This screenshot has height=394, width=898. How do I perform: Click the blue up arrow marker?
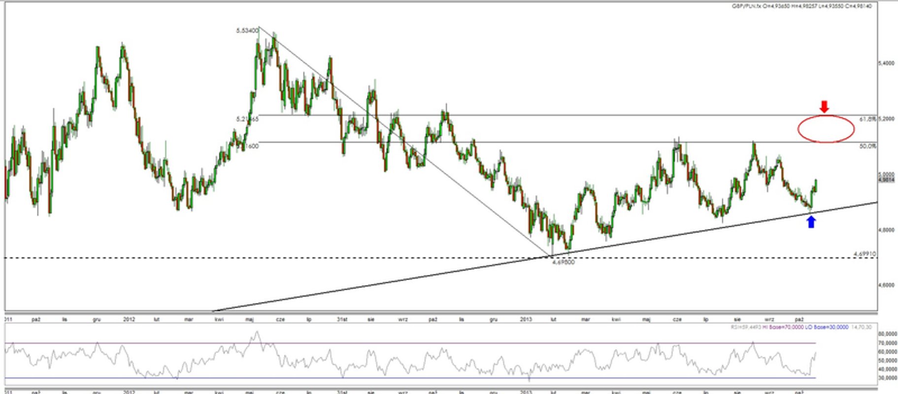tap(811, 222)
